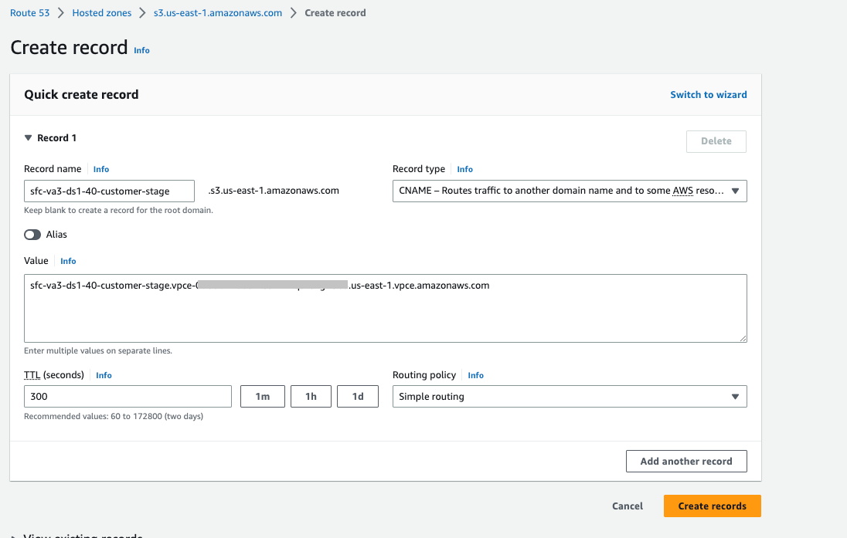Toggle the Alias switch
847x538 pixels.
tap(32, 235)
